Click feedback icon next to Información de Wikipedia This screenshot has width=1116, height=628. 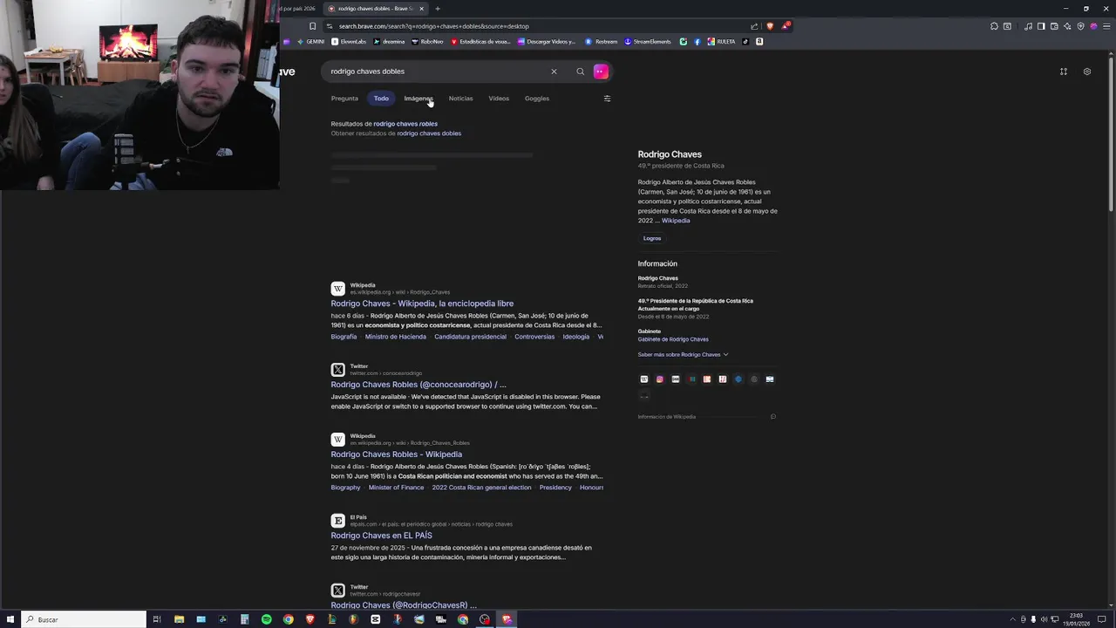pyautogui.click(x=772, y=417)
